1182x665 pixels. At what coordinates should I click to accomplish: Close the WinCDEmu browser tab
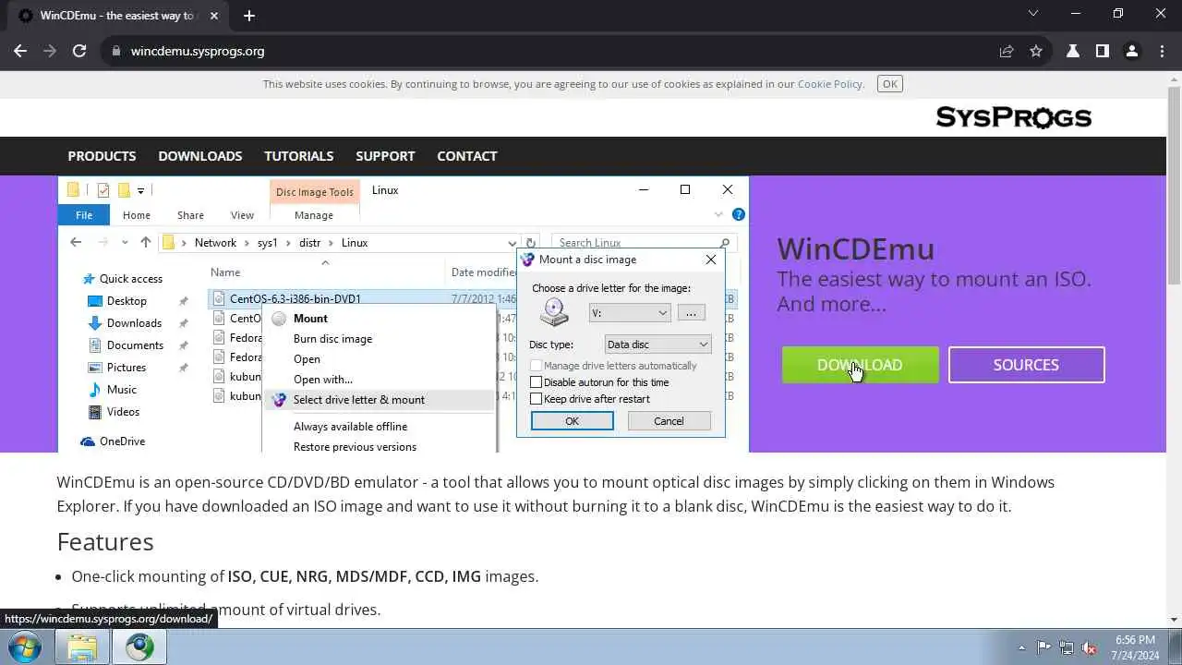(x=214, y=16)
